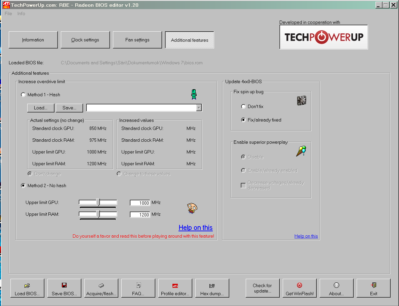Click the 850 MHz standard clock GPU value
The height and width of the screenshot is (306, 399).
click(98, 128)
